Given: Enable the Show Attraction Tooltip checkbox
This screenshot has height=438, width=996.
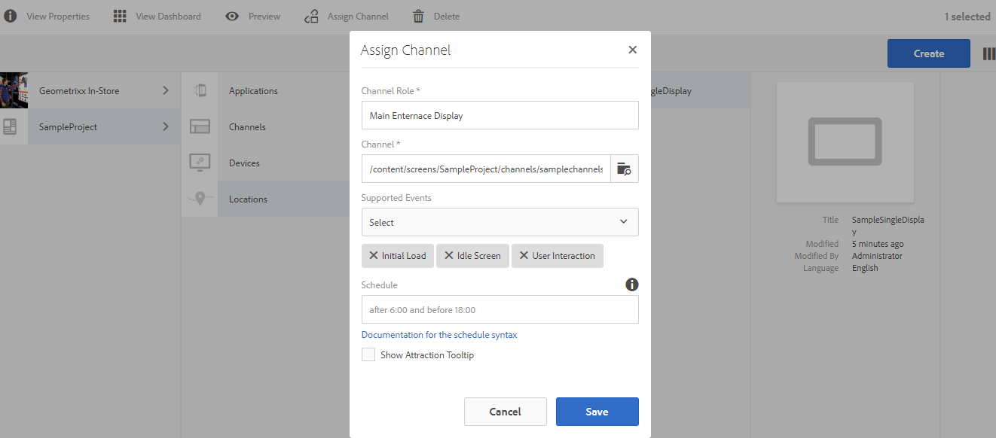Looking at the screenshot, I should coord(368,354).
